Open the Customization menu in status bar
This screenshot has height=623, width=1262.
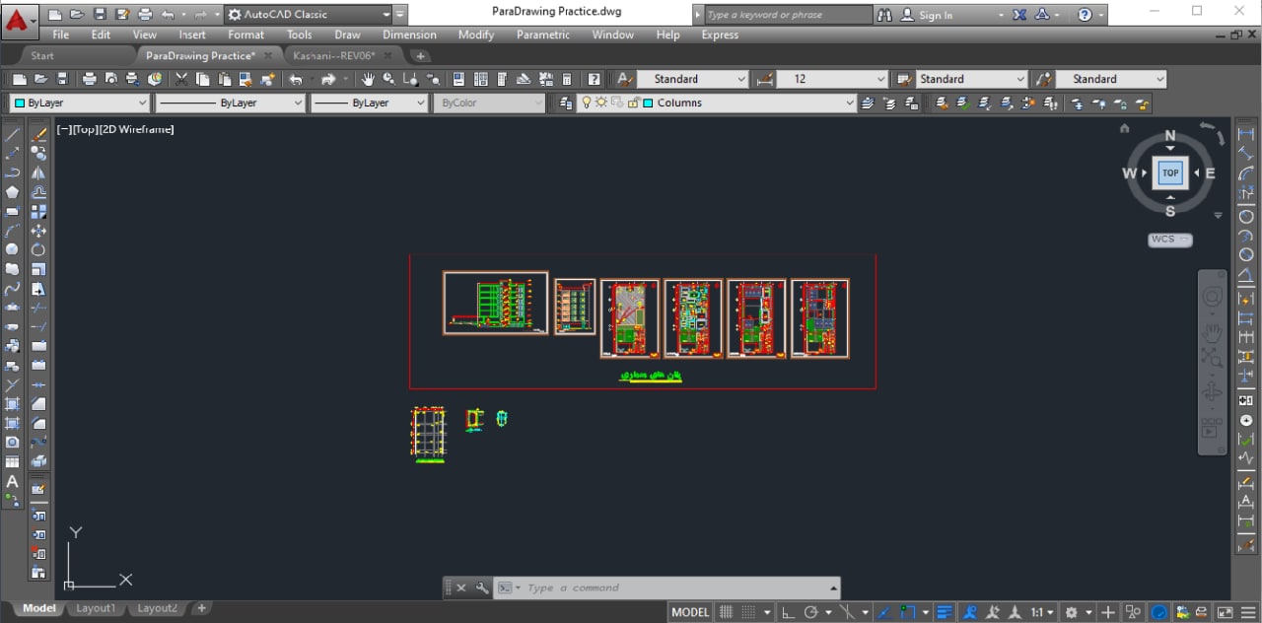1248,612
